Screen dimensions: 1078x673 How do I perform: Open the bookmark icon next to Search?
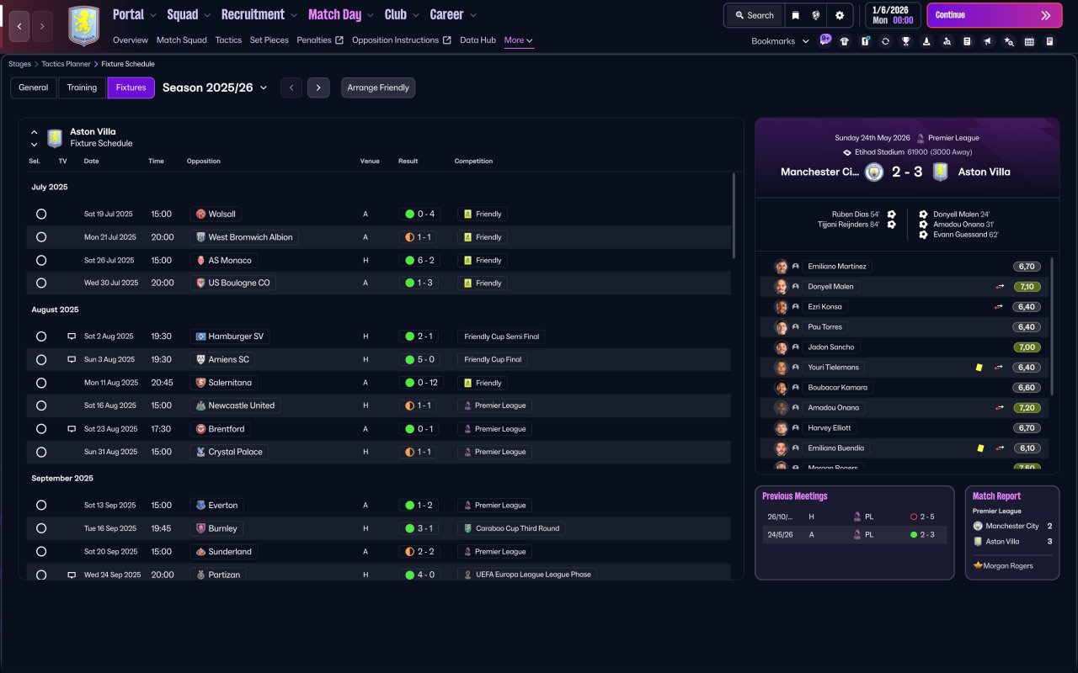[796, 15]
